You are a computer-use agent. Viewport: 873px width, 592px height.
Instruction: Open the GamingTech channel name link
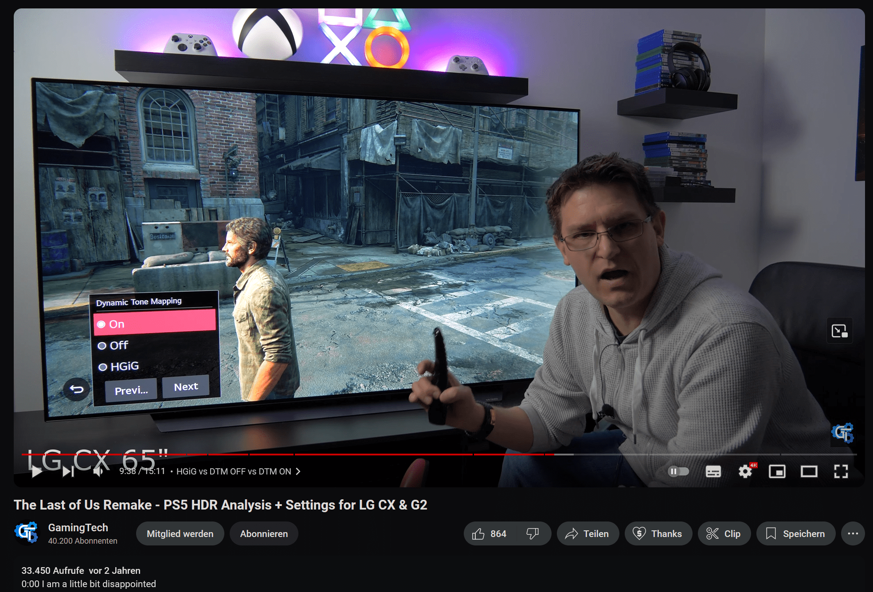[x=78, y=527]
